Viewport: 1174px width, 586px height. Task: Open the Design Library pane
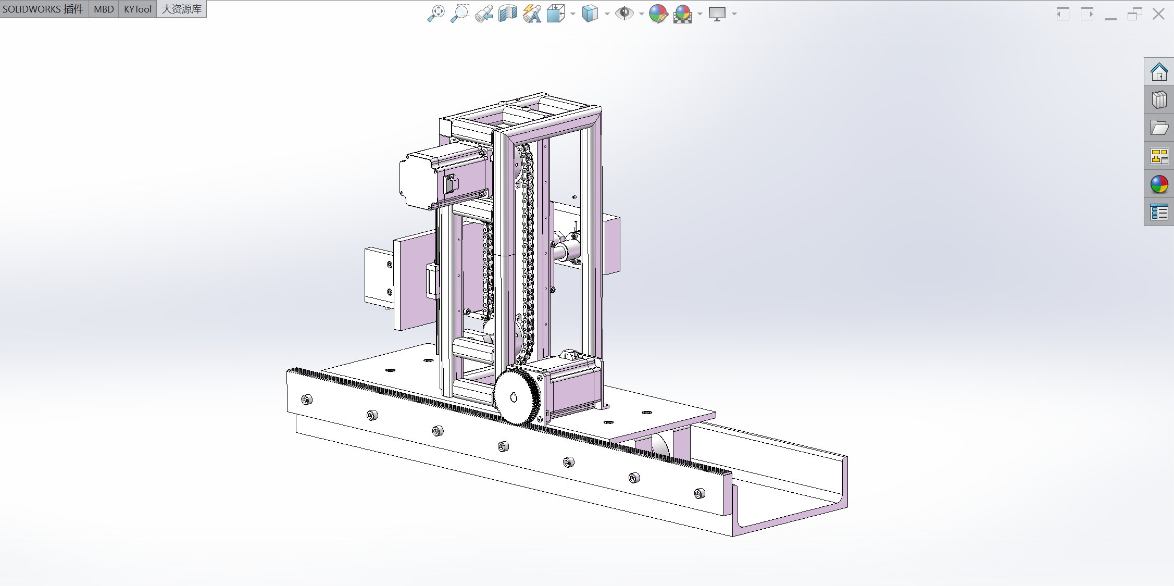(1159, 100)
